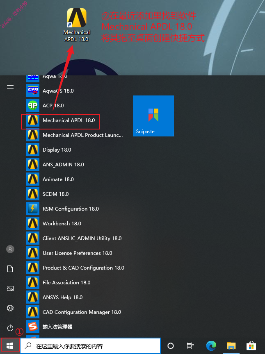Click the Workbench 18.0 icon
The image size is (265, 354).
(33, 224)
